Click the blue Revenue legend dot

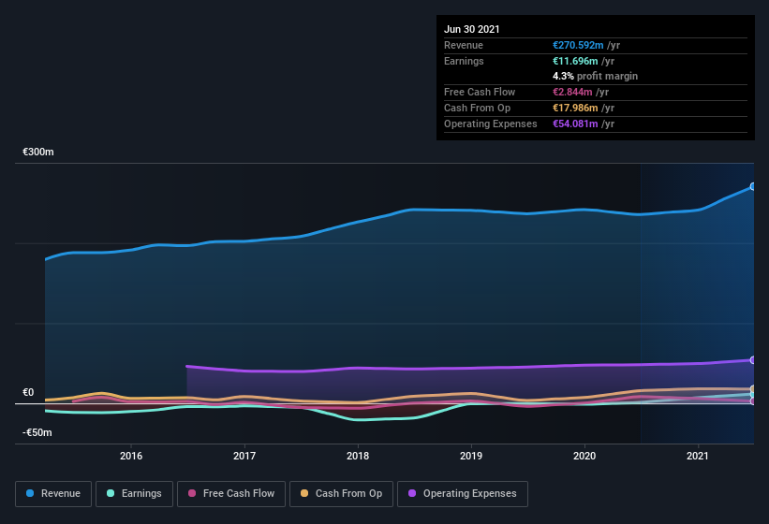pos(31,493)
